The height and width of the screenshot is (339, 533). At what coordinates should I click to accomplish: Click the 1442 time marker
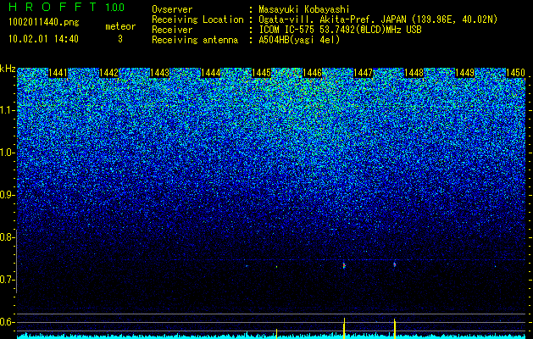click(108, 73)
